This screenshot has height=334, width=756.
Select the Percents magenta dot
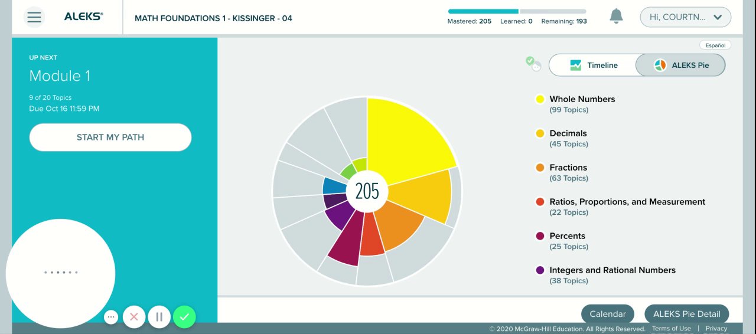(540, 236)
